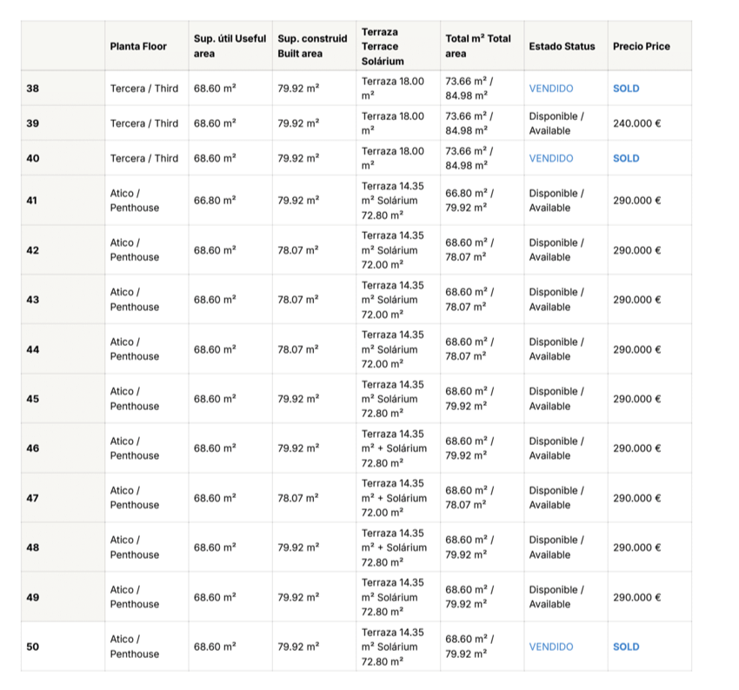The image size is (739, 690).
Task: Click the SOLD link in row 50
Action: [x=626, y=647]
